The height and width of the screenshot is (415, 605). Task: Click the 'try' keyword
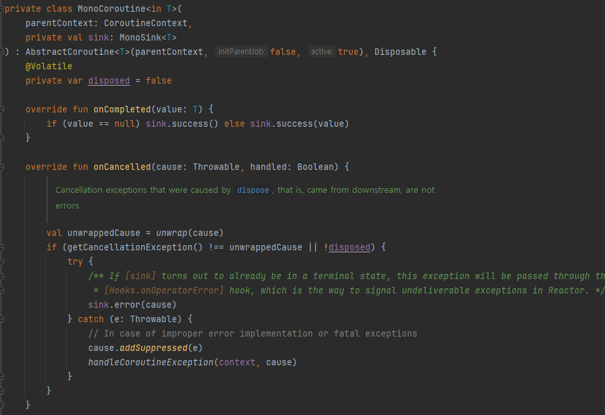click(x=75, y=261)
